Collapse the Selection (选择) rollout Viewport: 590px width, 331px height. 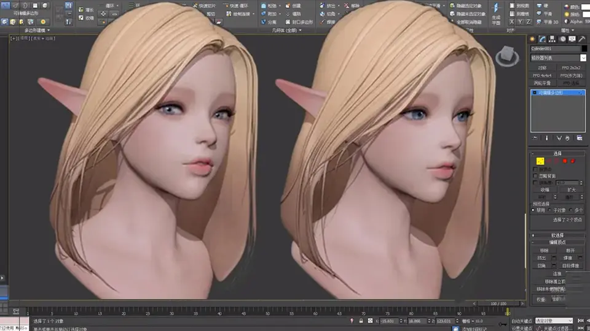(x=557, y=153)
